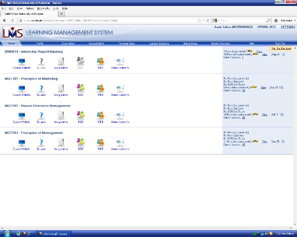Image resolution: width=297 pixels, height=237 pixels.
Task: Go back using the browser back arrow
Action: [x=4, y=20]
